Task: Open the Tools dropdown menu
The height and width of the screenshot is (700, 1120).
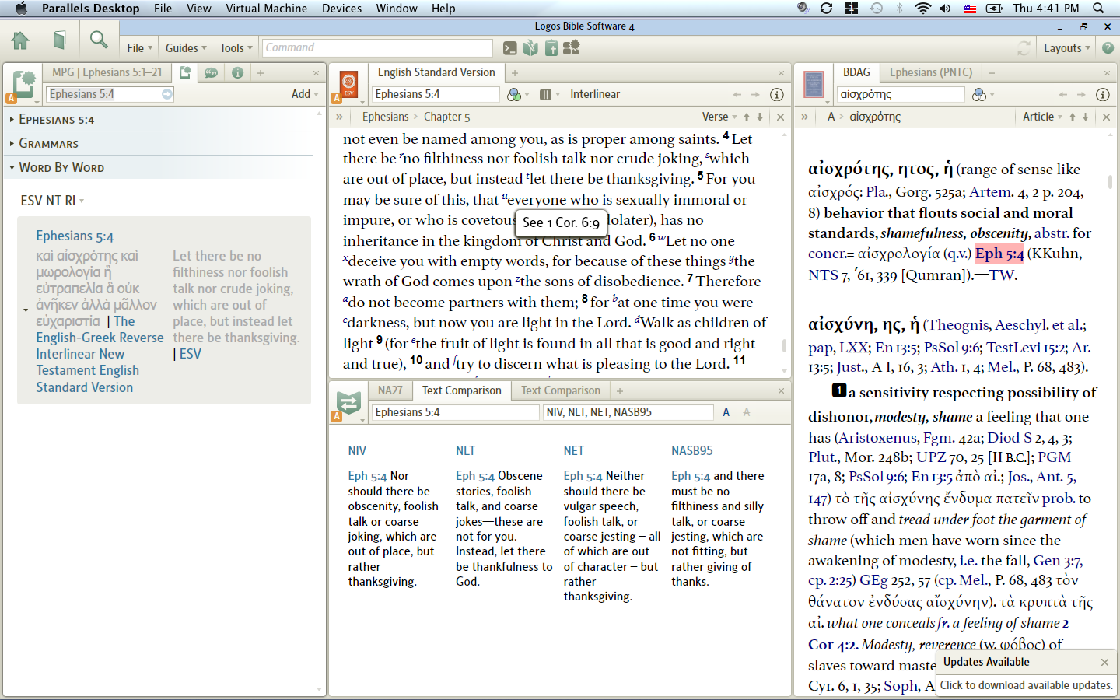Action: [236, 48]
